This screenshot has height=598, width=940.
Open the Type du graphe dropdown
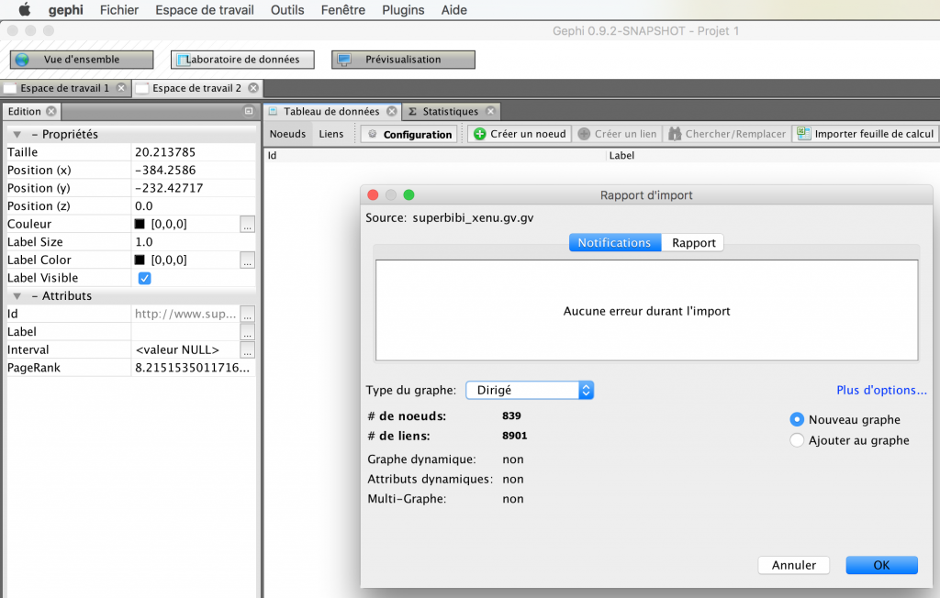[530, 390]
